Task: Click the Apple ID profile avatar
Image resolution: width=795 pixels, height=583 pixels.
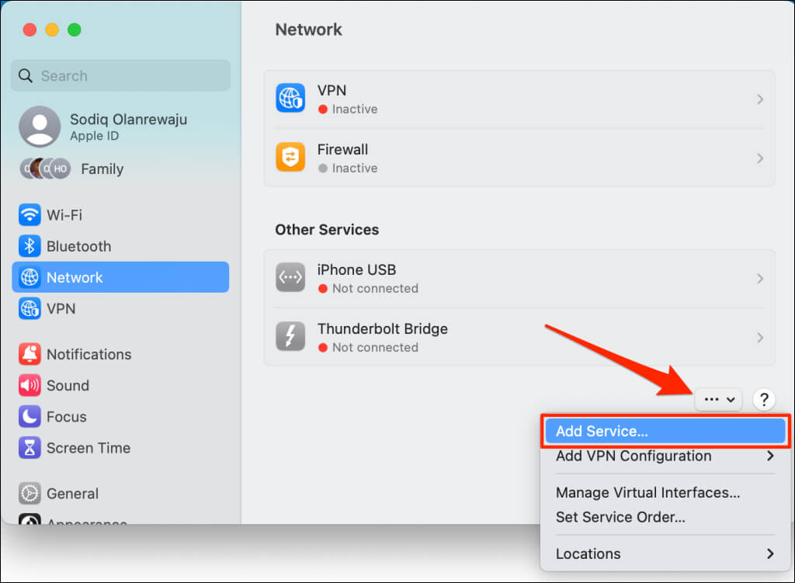Action: click(40, 127)
